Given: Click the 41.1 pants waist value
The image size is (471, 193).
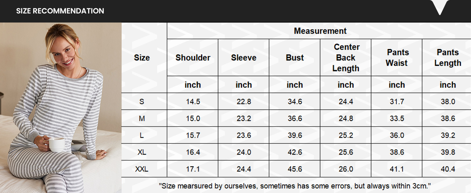Looking at the screenshot, I should [397, 169].
